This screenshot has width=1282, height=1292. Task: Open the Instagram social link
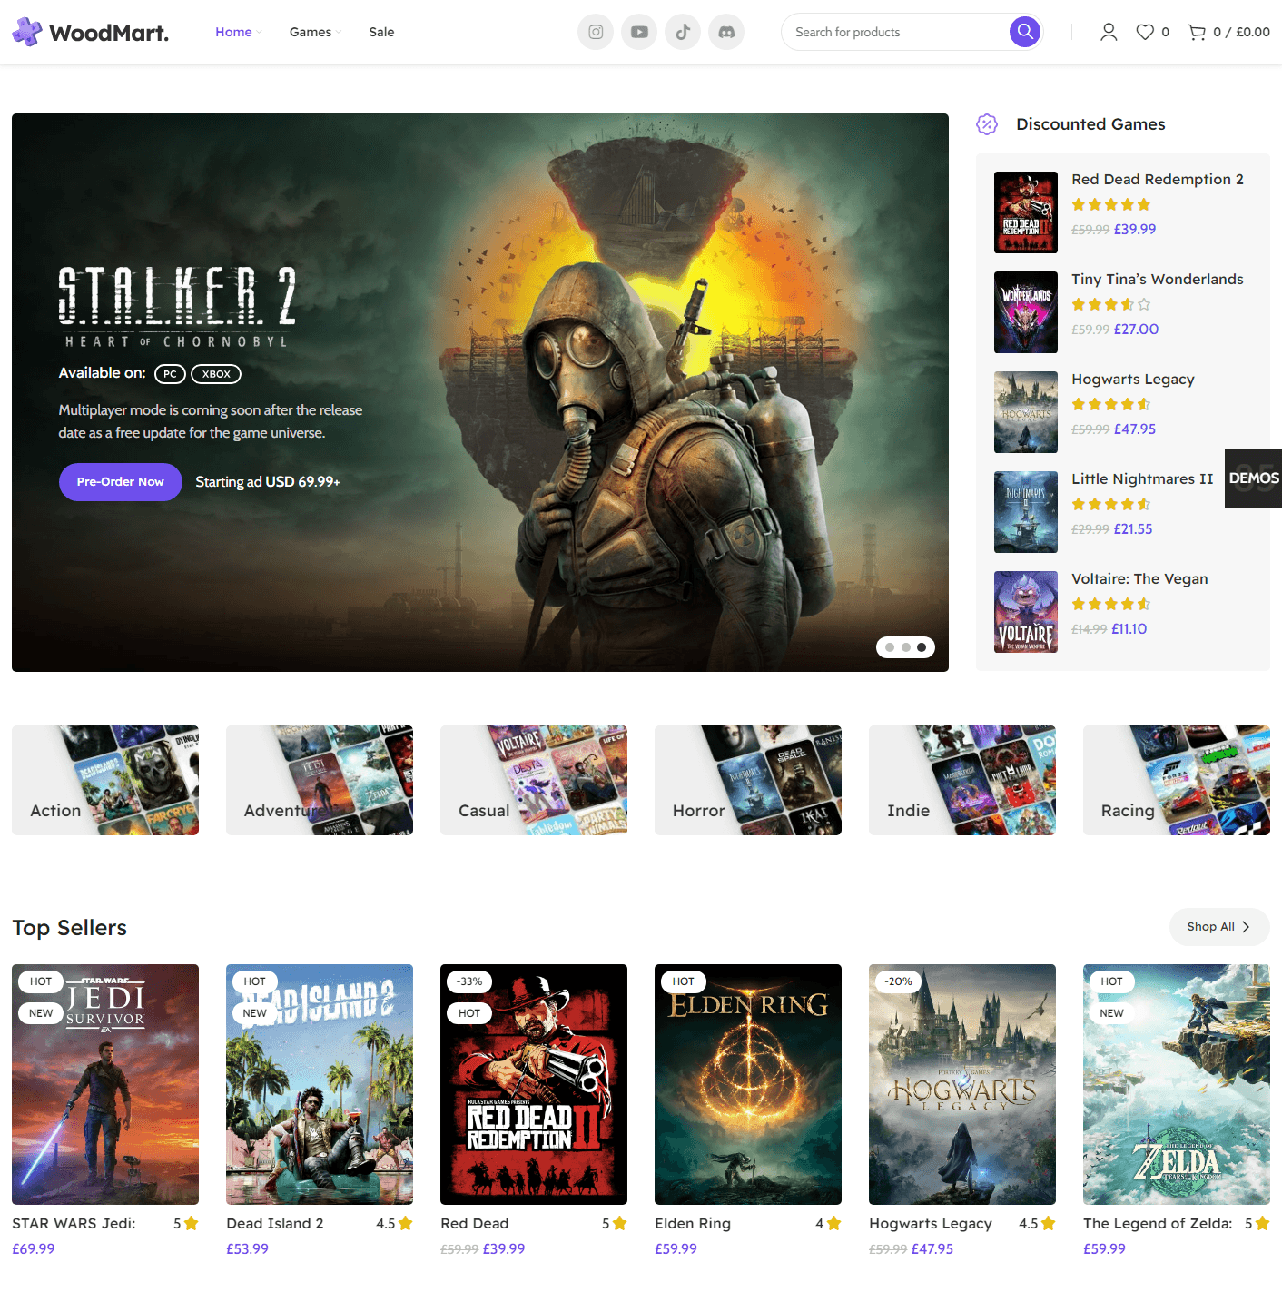[x=596, y=32]
